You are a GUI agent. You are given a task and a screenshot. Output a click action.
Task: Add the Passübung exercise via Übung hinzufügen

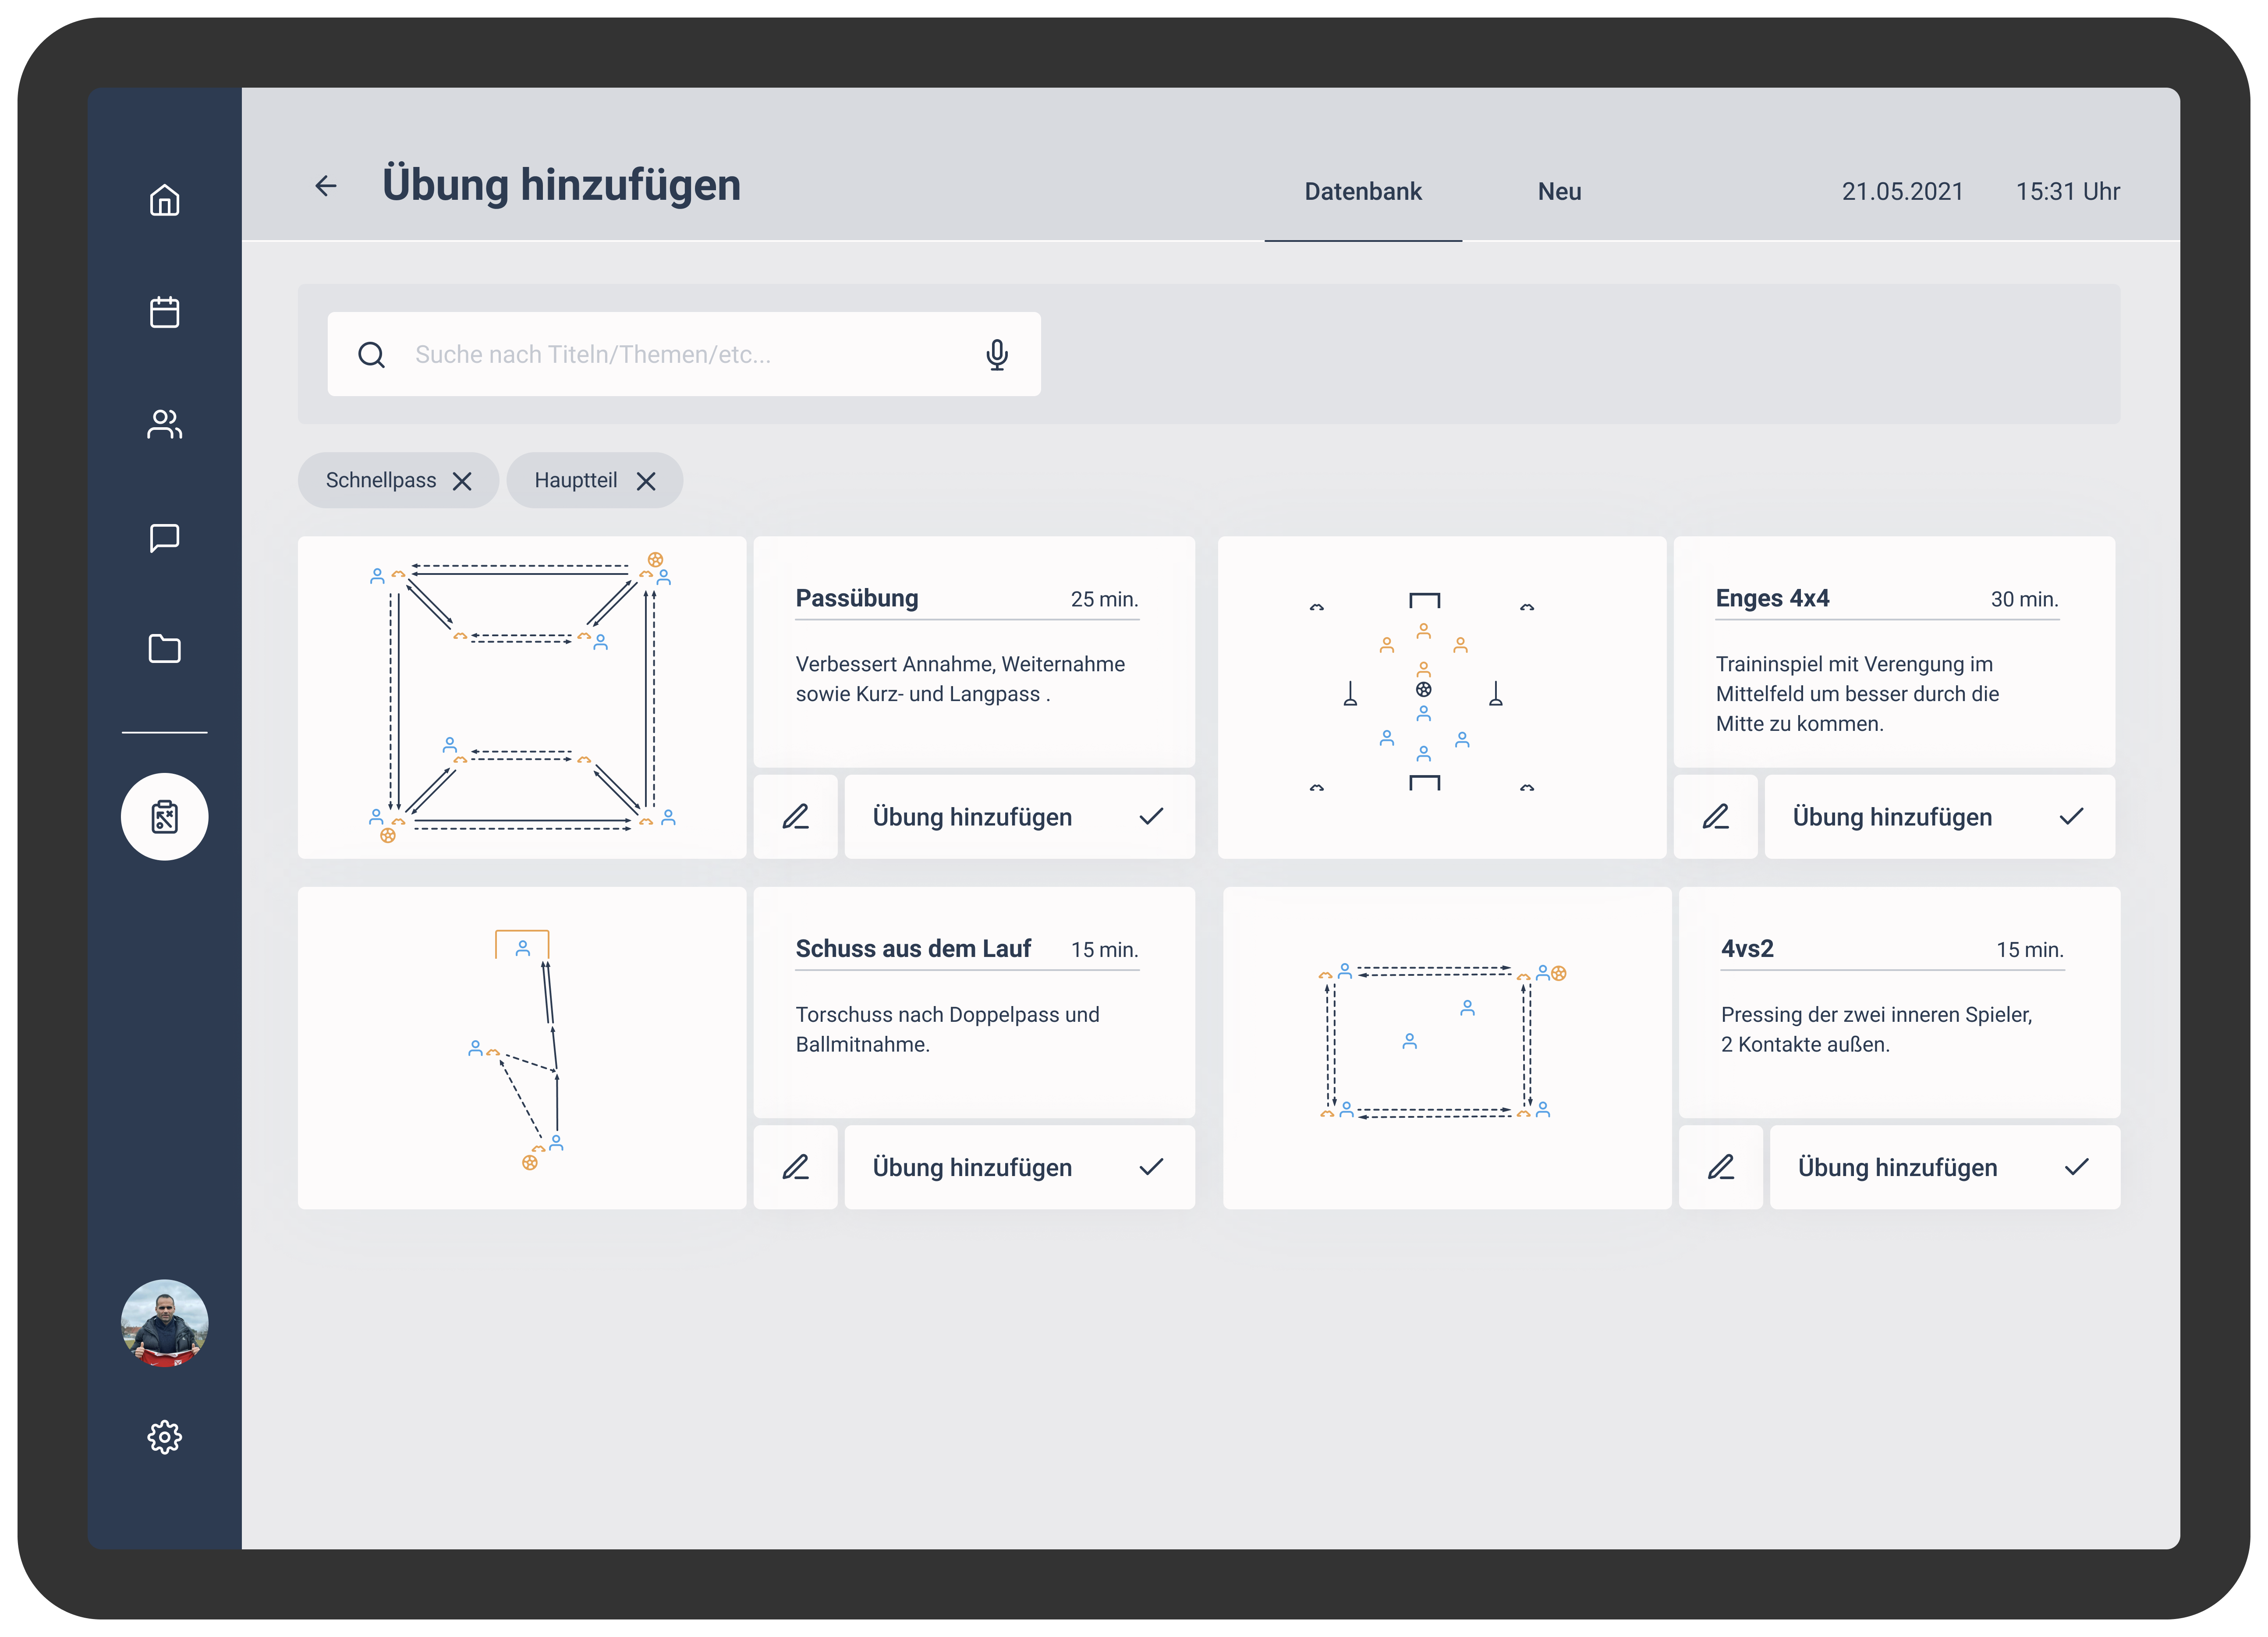click(x=1020, y=817)
